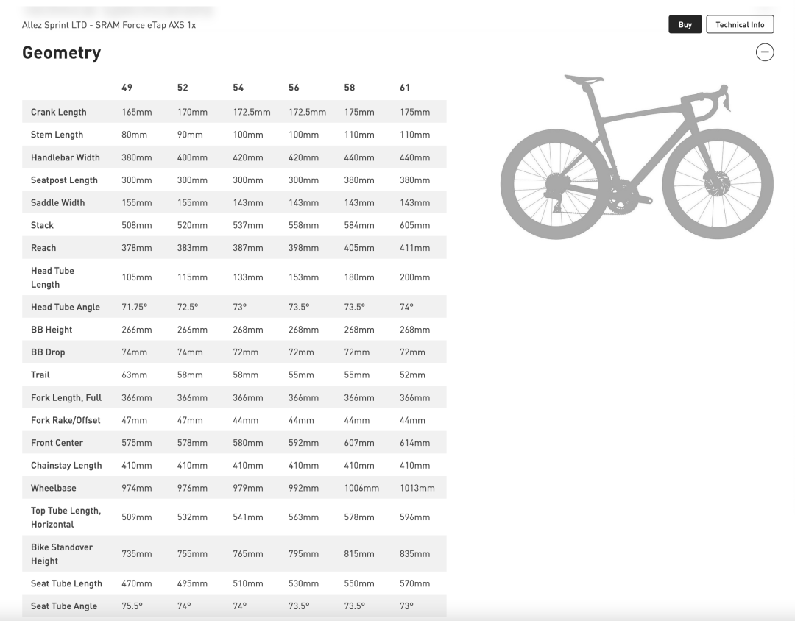The width and height of the screenshot is (795, 621).
Task: Collapse the Geometry section with the minus icon
Action: [x=765, y=52]
